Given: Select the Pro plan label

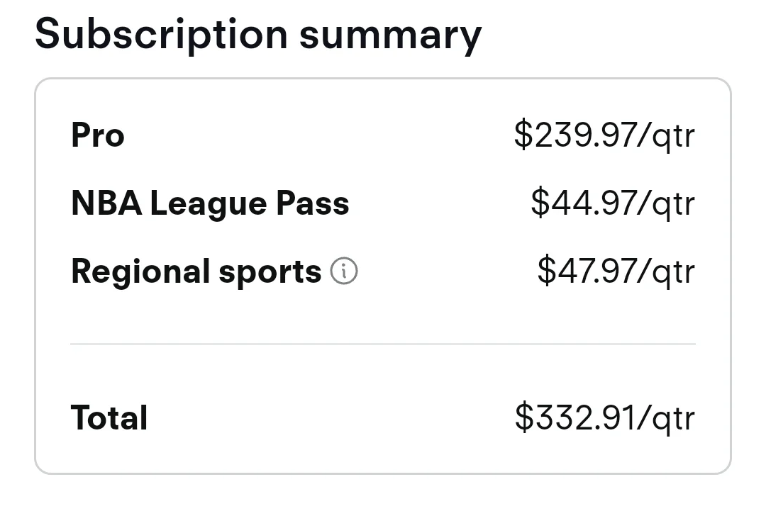Looking at the screenshot, I should tap(98, 135).
